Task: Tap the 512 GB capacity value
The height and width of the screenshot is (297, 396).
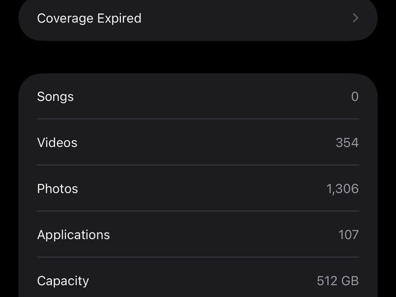Action: pyautogui.click(x=338, y=281)
